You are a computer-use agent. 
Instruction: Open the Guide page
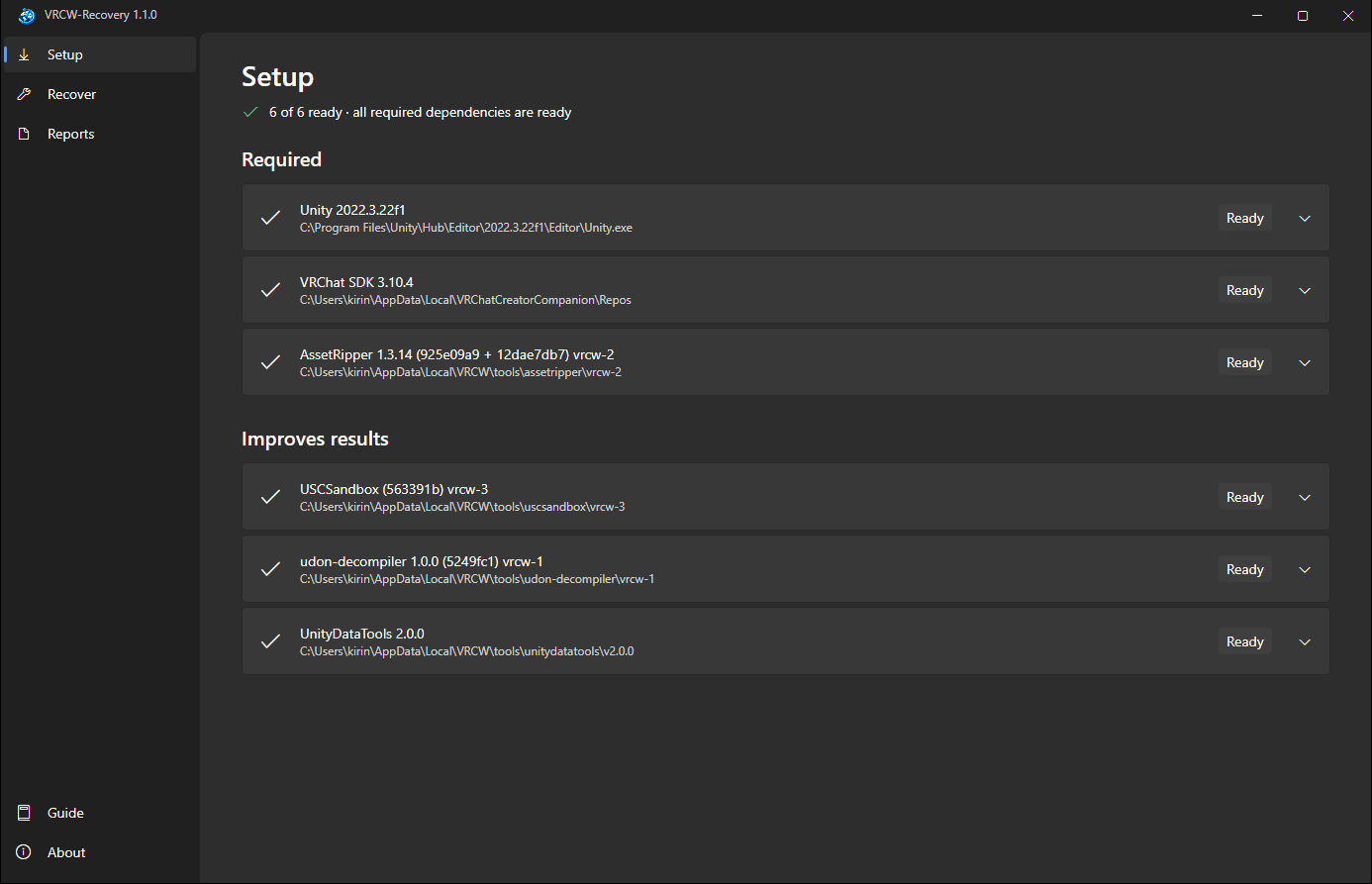tap(100, 813)
